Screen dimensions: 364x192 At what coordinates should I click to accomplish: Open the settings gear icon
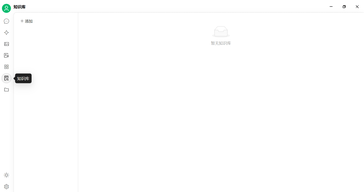pos(6,187)
